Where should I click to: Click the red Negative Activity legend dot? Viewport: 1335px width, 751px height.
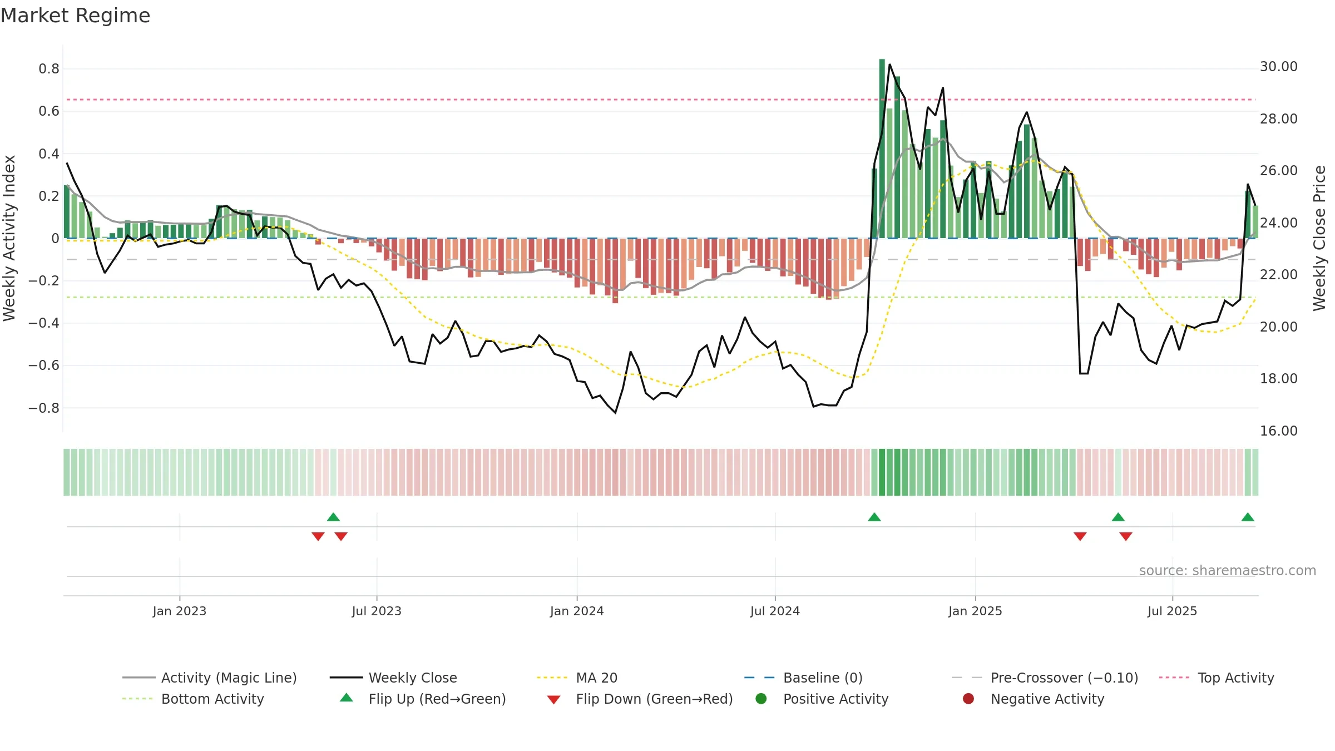point(968,698)
